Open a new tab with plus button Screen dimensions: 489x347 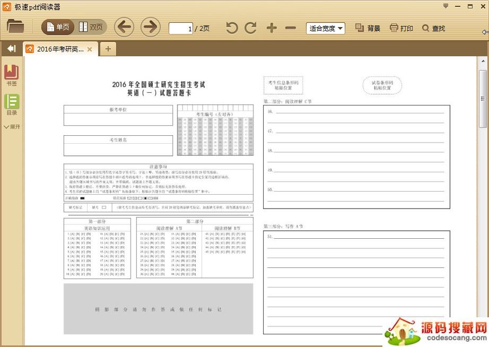pos(108,49)
